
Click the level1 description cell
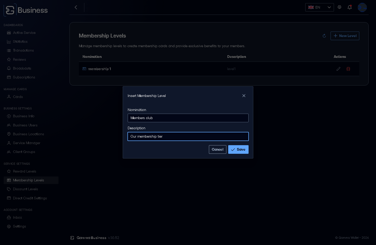click(x=231, y=69)
